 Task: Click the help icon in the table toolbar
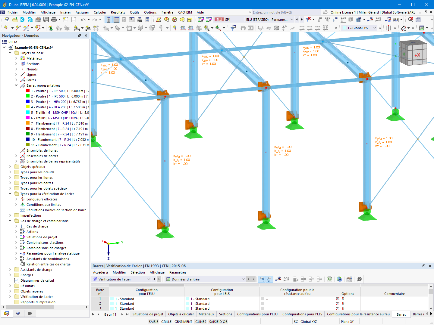coord(359,279)
